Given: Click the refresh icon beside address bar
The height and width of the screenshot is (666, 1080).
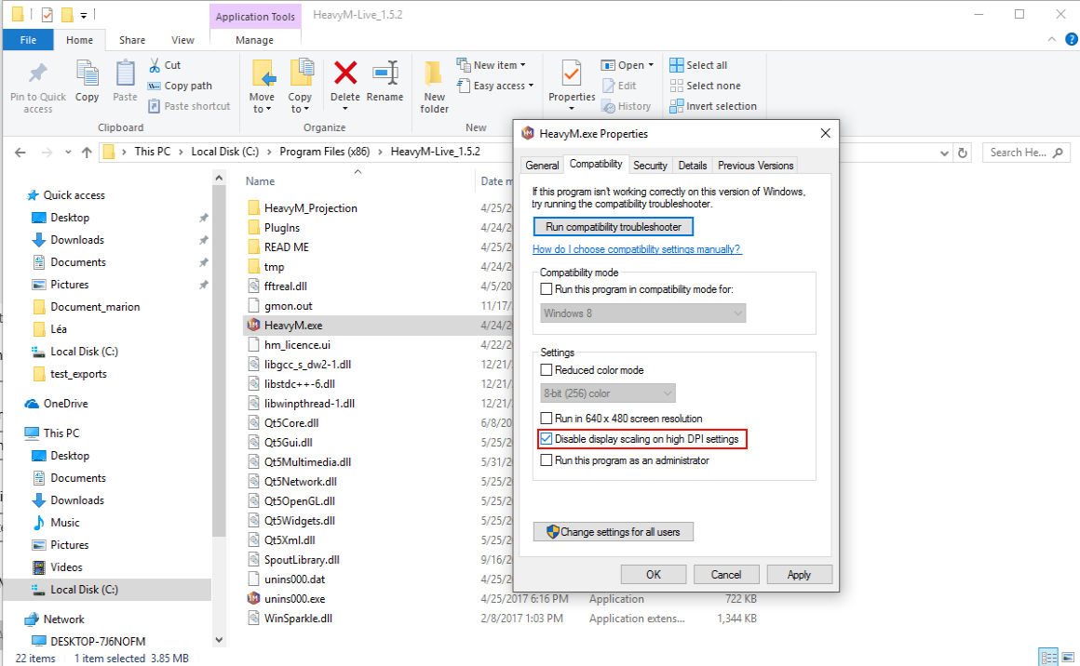Looking at the screenshot, I should coord(963,153).
